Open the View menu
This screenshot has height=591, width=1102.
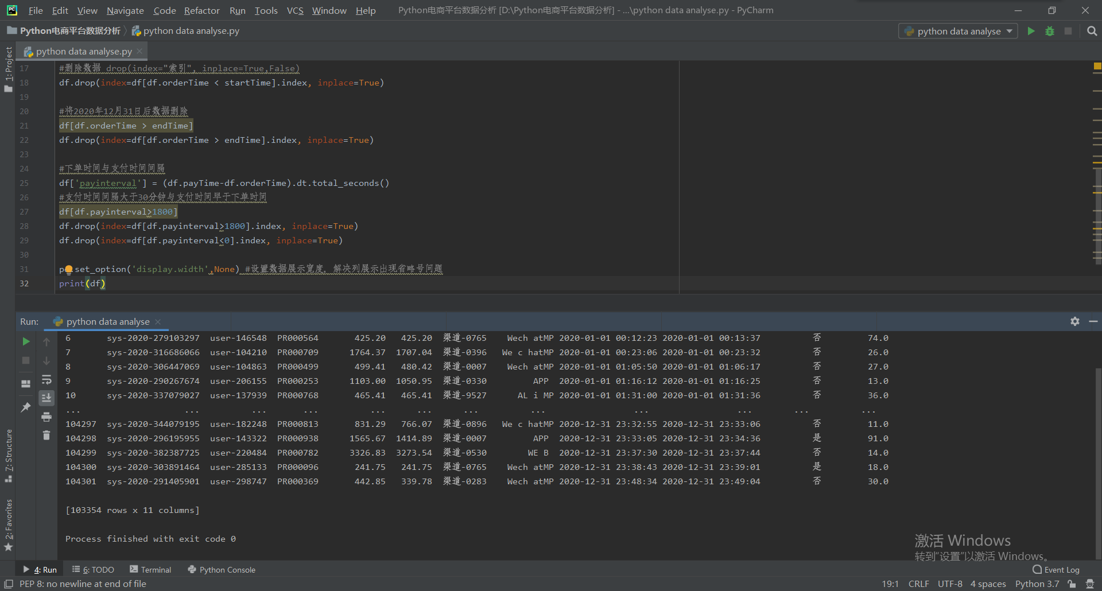tap(87, 10)
